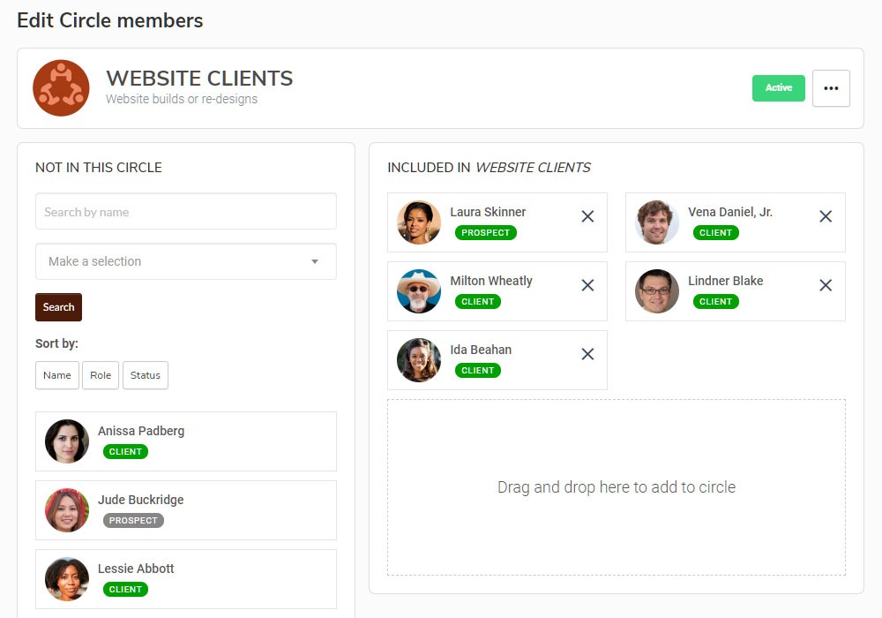The image size is (882, 618).
Task: Expand the Make a selection dropdown
Action: pyautogui.click(x=186, y=261)
